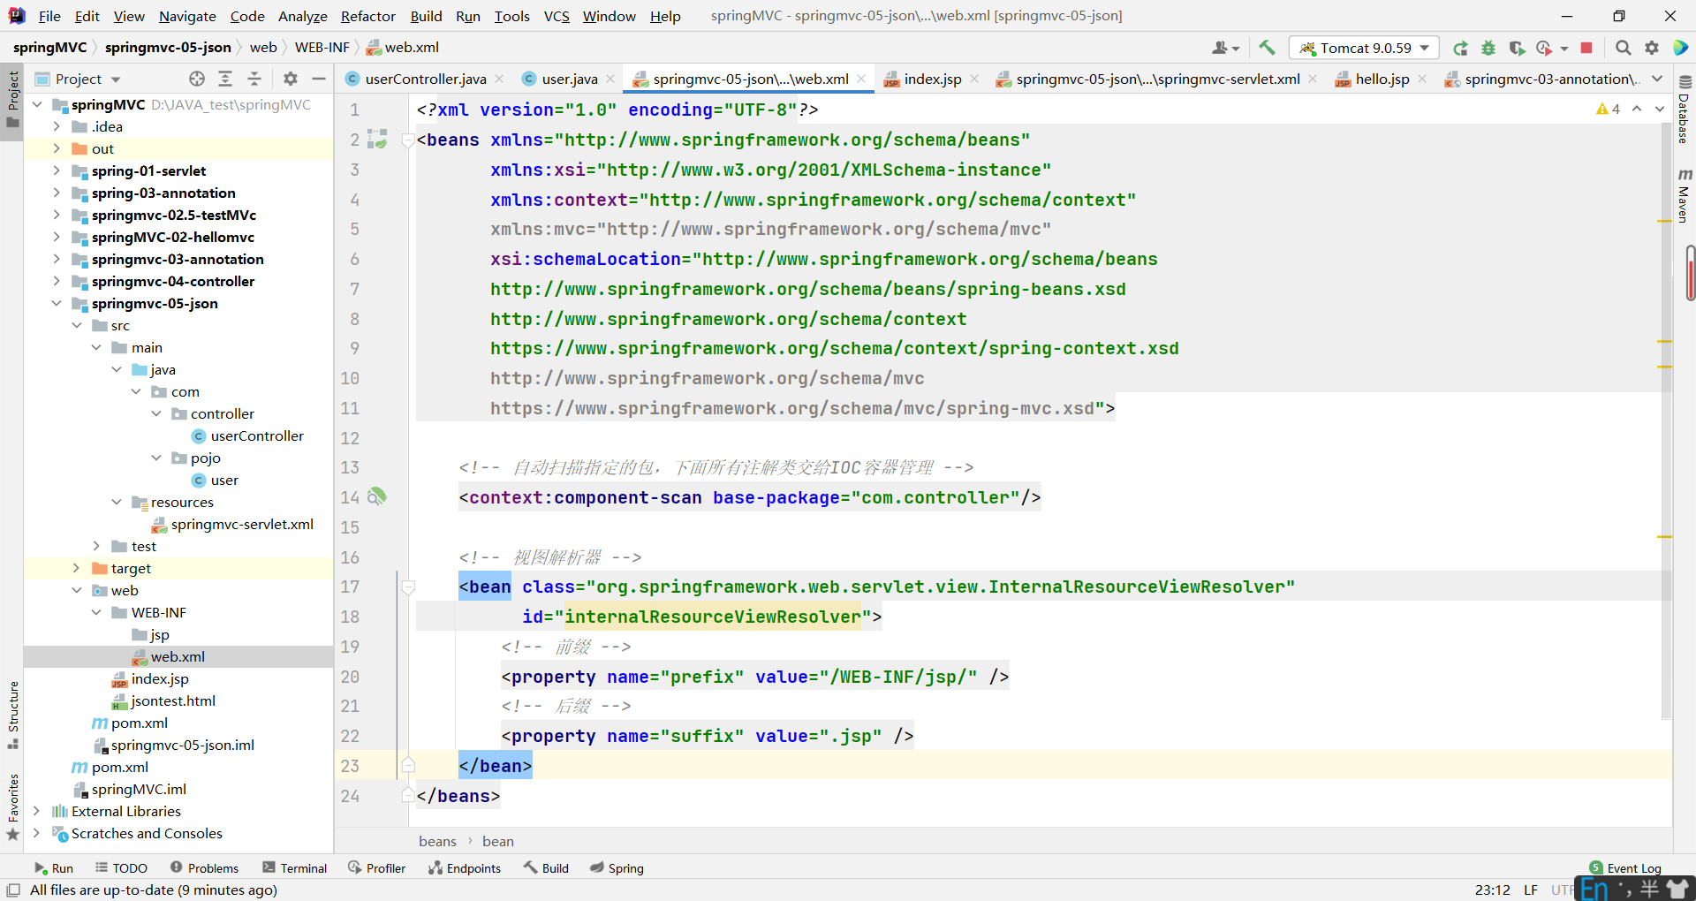Image resolution: width=1696 pixels, height=901 pixels.
Task: Click the Debug bug icon
Action: pos(1488,48)
